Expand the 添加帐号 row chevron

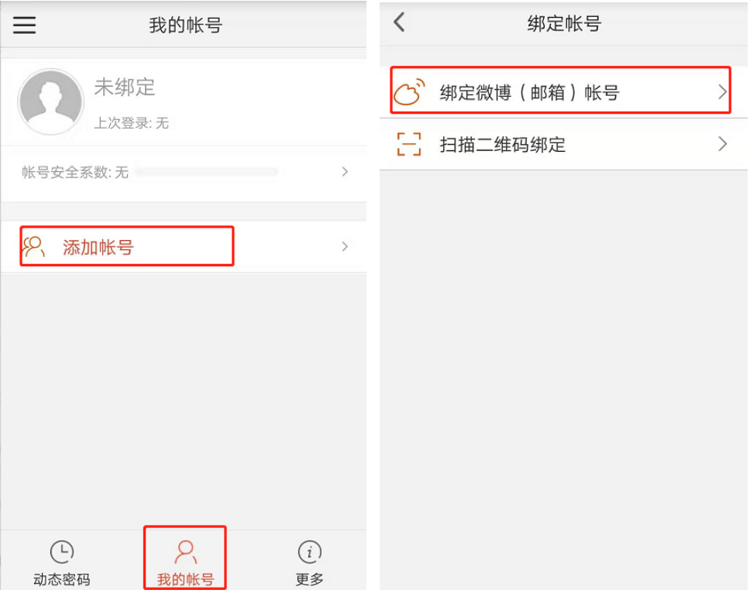point(345,246)
